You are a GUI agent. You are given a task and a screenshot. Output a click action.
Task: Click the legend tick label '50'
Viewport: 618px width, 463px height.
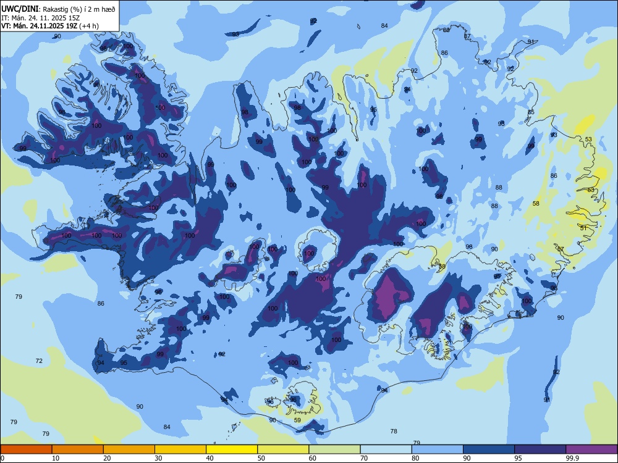pyautogui.click(x=261, y=458)
